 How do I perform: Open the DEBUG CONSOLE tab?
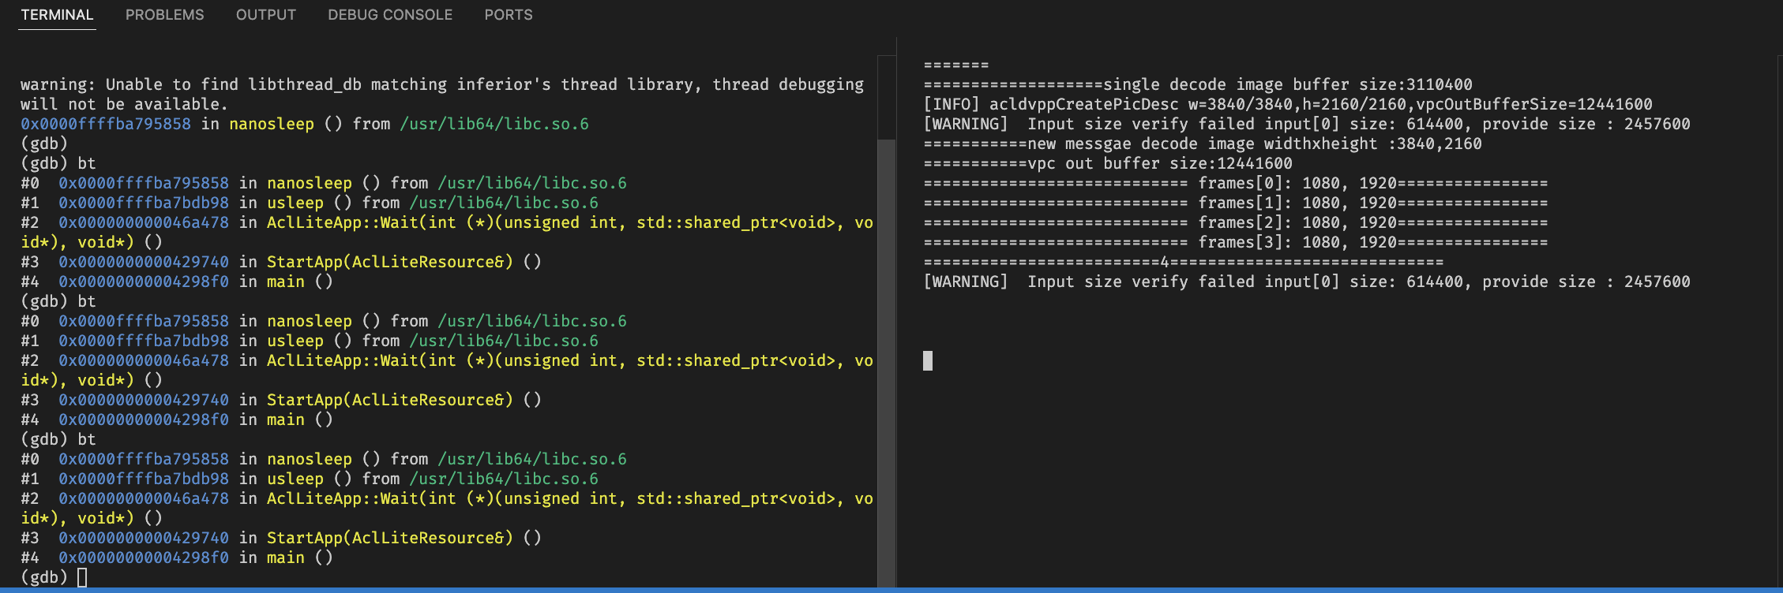tap(390, 15)
